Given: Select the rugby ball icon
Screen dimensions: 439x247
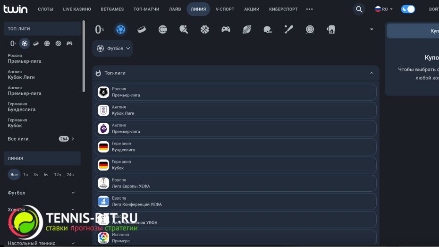Looking at the screenshot, I should click(x=247, y=29).
